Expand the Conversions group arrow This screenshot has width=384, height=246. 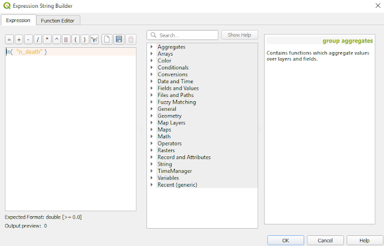152,74
